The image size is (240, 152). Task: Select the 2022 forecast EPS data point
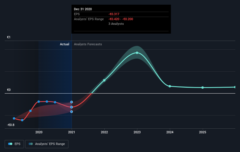point(104,80)
